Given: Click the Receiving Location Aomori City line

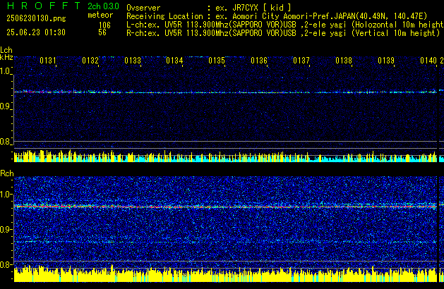Looking at the screenshot, I should point(277,16).
